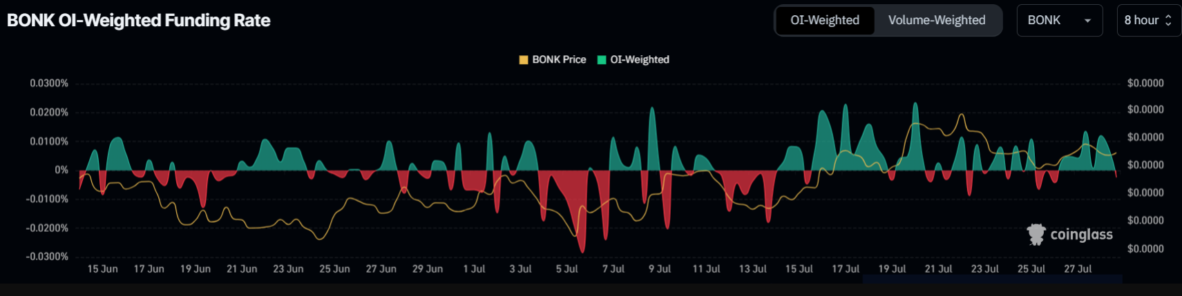Click the 27 Jul date axis label
Viewport: 1182px width, 296px height.
click(x=1078, y=269)
